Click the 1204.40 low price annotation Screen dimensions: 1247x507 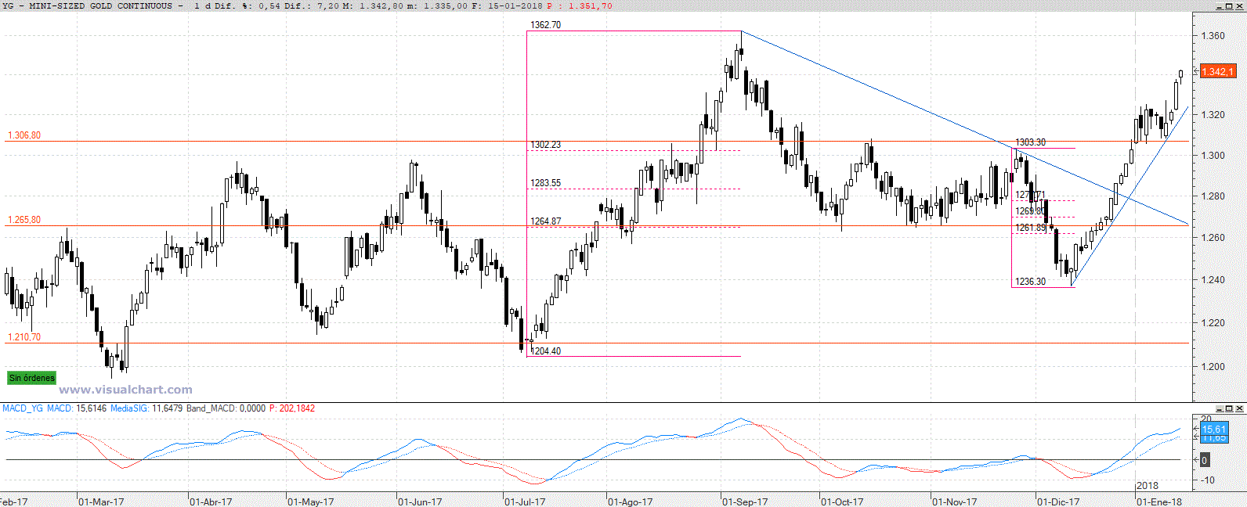tap(546, 351)
